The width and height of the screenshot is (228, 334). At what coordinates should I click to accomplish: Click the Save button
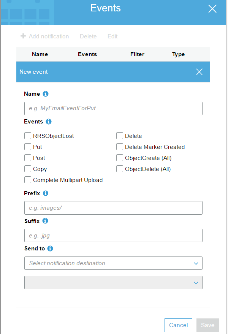[x=207, y=325]
